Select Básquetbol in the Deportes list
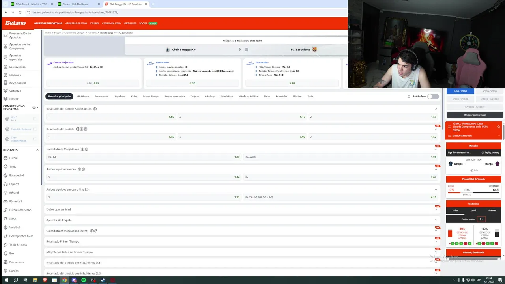Screen dimensions: 505x284 (x=17, y=175)
